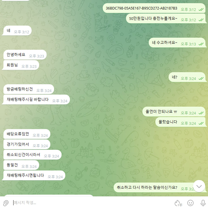Viewport: 208px width, 209px height.
Task: Click the '취소하고 다시 하라는 말씀이신가요?' message
Action: (153, 187)
